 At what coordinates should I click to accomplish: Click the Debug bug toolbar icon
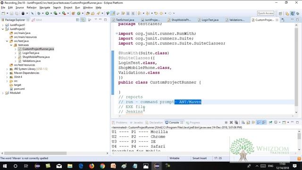coord(39,13)
